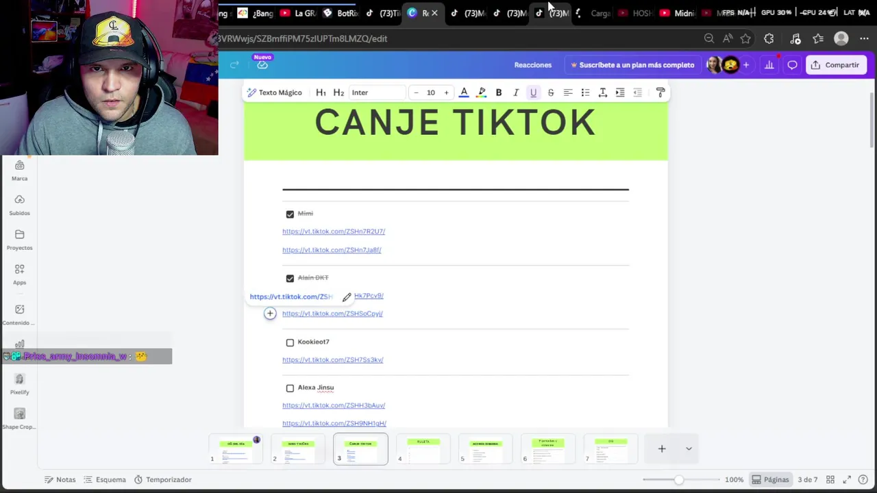Open highlight color picker
Image resolution: width=877 pixels, height=493 pixels.
click(x=482, y=92)
